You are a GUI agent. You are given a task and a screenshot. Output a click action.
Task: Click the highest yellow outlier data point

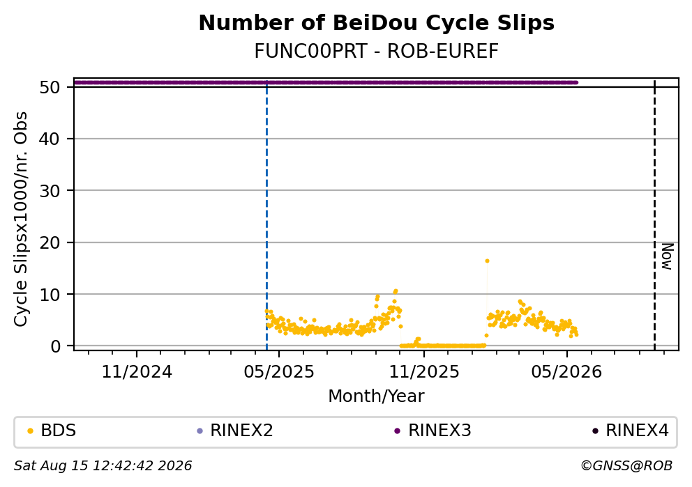[487, 261]
